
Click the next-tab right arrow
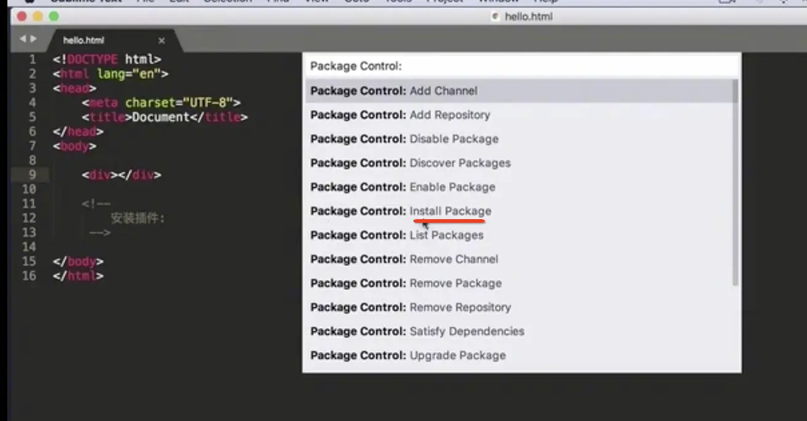[x=33, y=39]
